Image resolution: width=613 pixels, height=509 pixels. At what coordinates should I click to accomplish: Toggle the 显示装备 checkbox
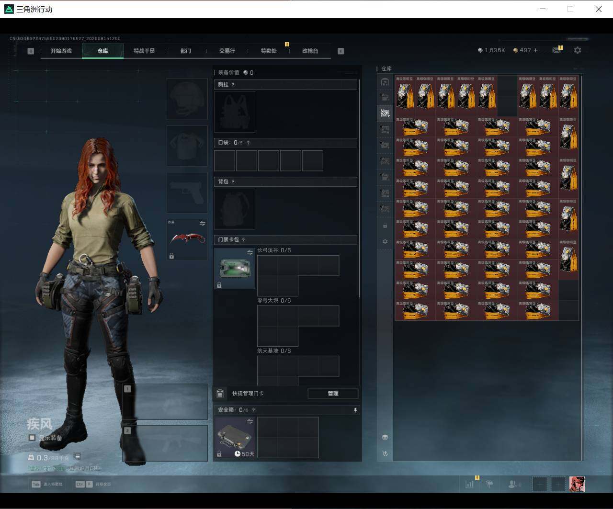pyautogui.click(x=32, y=438)
